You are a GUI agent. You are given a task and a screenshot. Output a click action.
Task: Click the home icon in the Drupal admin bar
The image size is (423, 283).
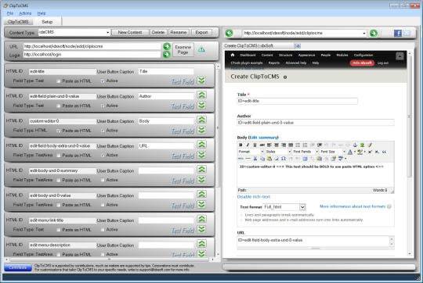click(233, 55)
